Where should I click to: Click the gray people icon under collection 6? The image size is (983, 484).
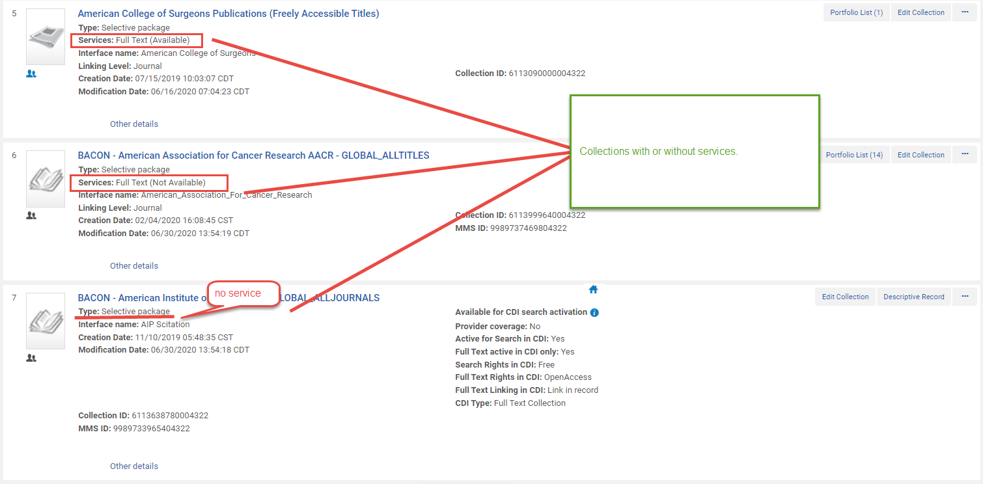pos(31,216)
